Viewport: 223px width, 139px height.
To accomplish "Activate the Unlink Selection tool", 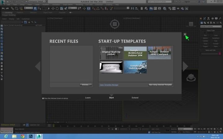I will pos(17,9).
